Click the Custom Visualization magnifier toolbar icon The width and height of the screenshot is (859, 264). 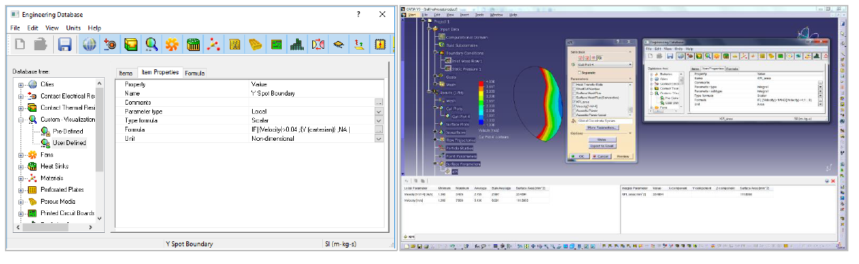point(152,45)
